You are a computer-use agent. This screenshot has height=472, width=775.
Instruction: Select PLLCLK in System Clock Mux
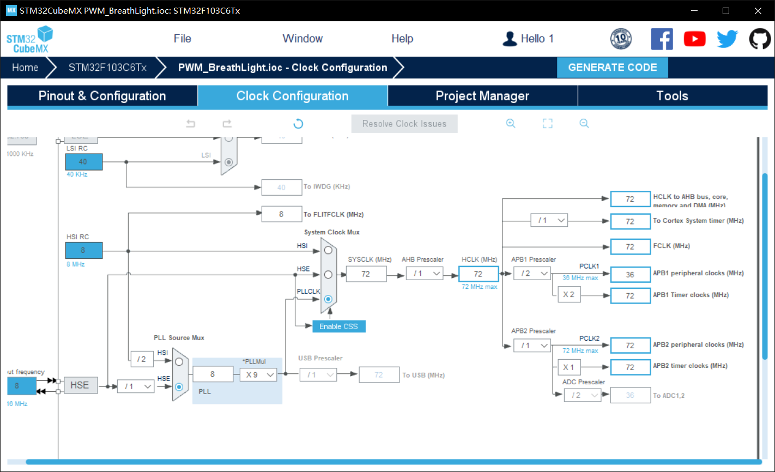(328, 299)
